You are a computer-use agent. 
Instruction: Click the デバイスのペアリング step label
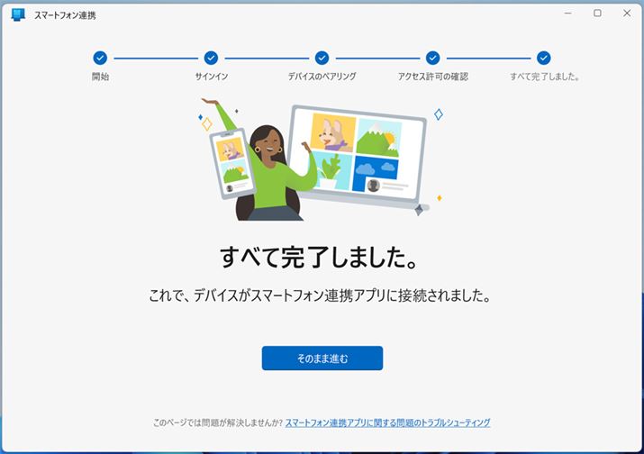click(x=322, y=77)
